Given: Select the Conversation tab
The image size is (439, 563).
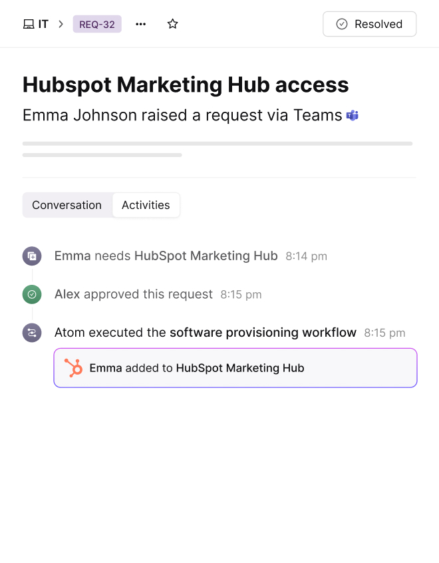Looking at the screenshot, I should point(67,205).
